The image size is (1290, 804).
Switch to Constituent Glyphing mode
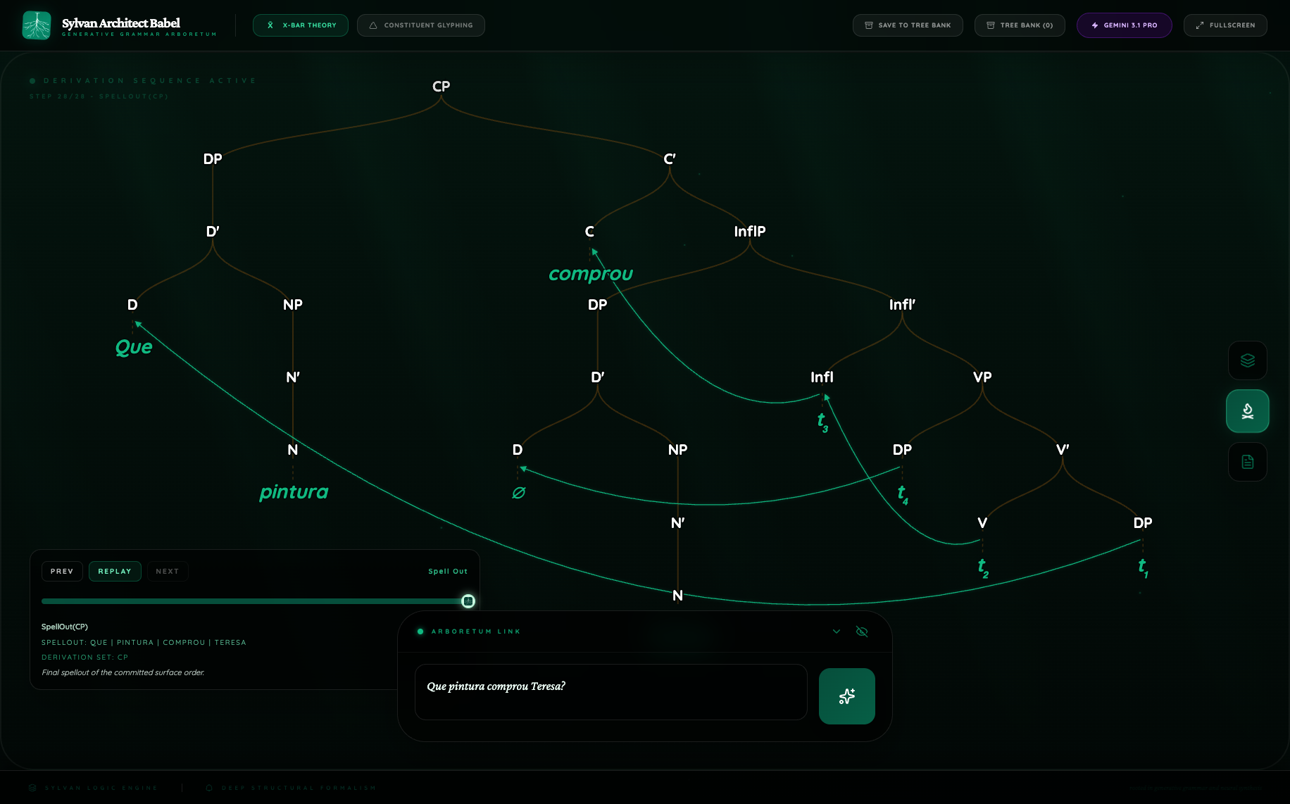coord(420,25)
